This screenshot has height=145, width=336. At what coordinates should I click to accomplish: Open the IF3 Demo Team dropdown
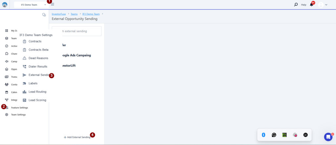(x=31, y=5)
